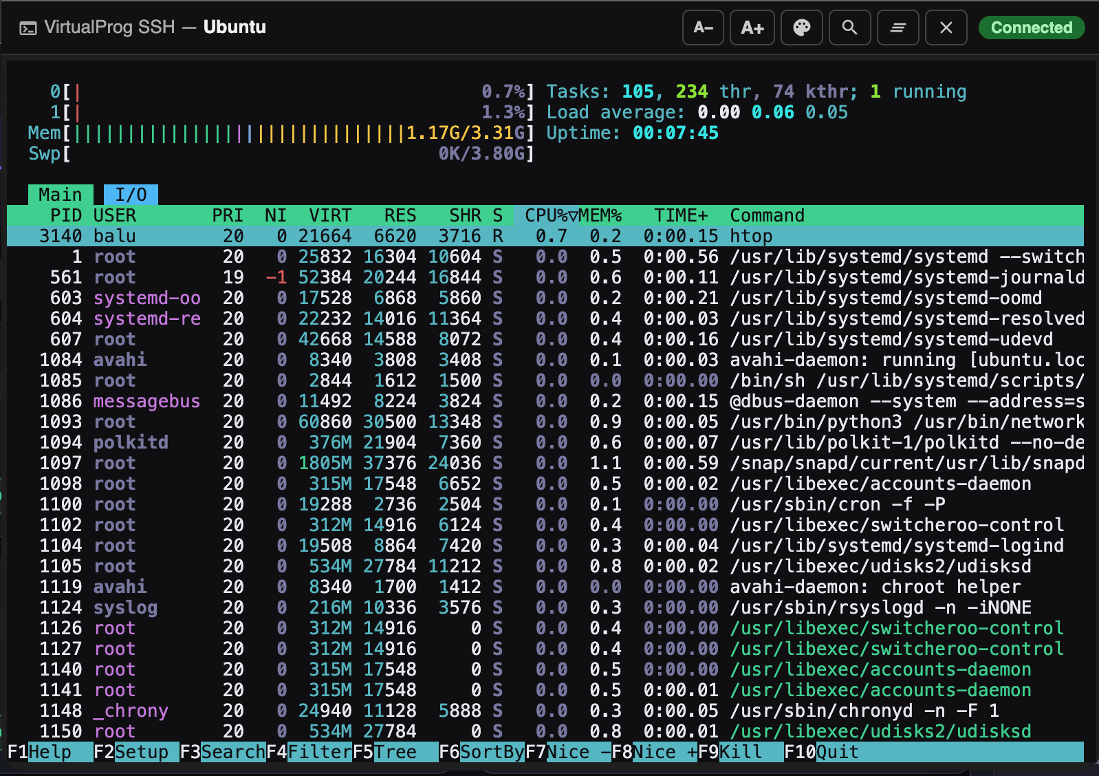Close the SSH session with X button

tap(946, 28)
